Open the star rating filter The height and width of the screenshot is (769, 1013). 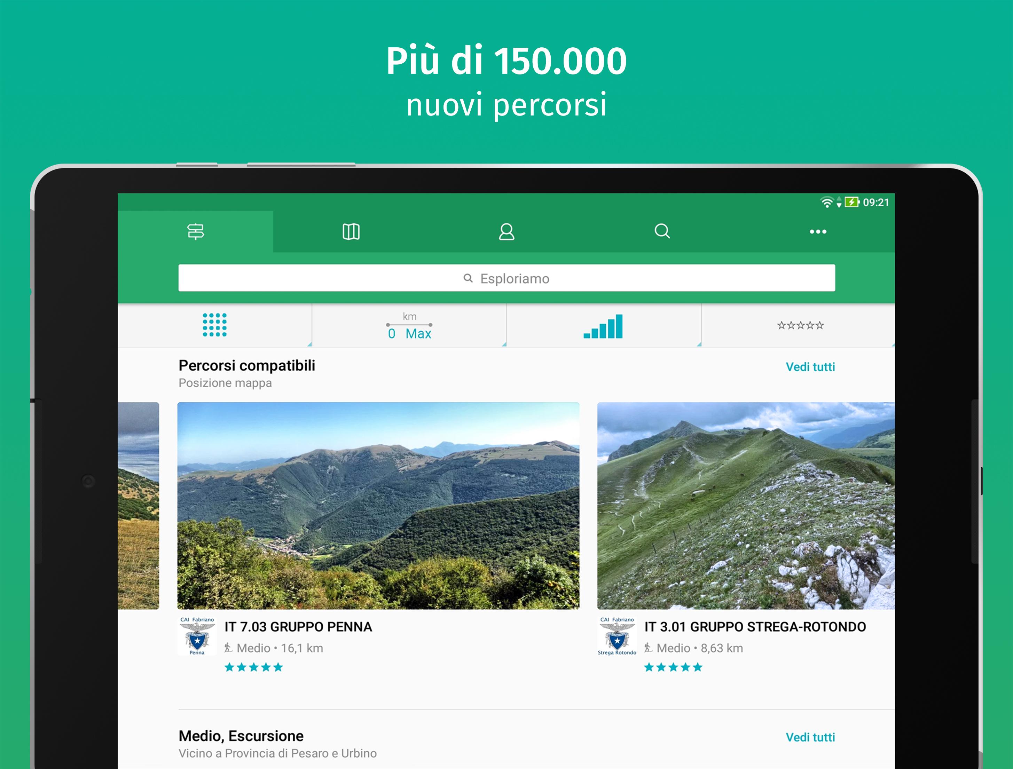[x=800, y=325]
